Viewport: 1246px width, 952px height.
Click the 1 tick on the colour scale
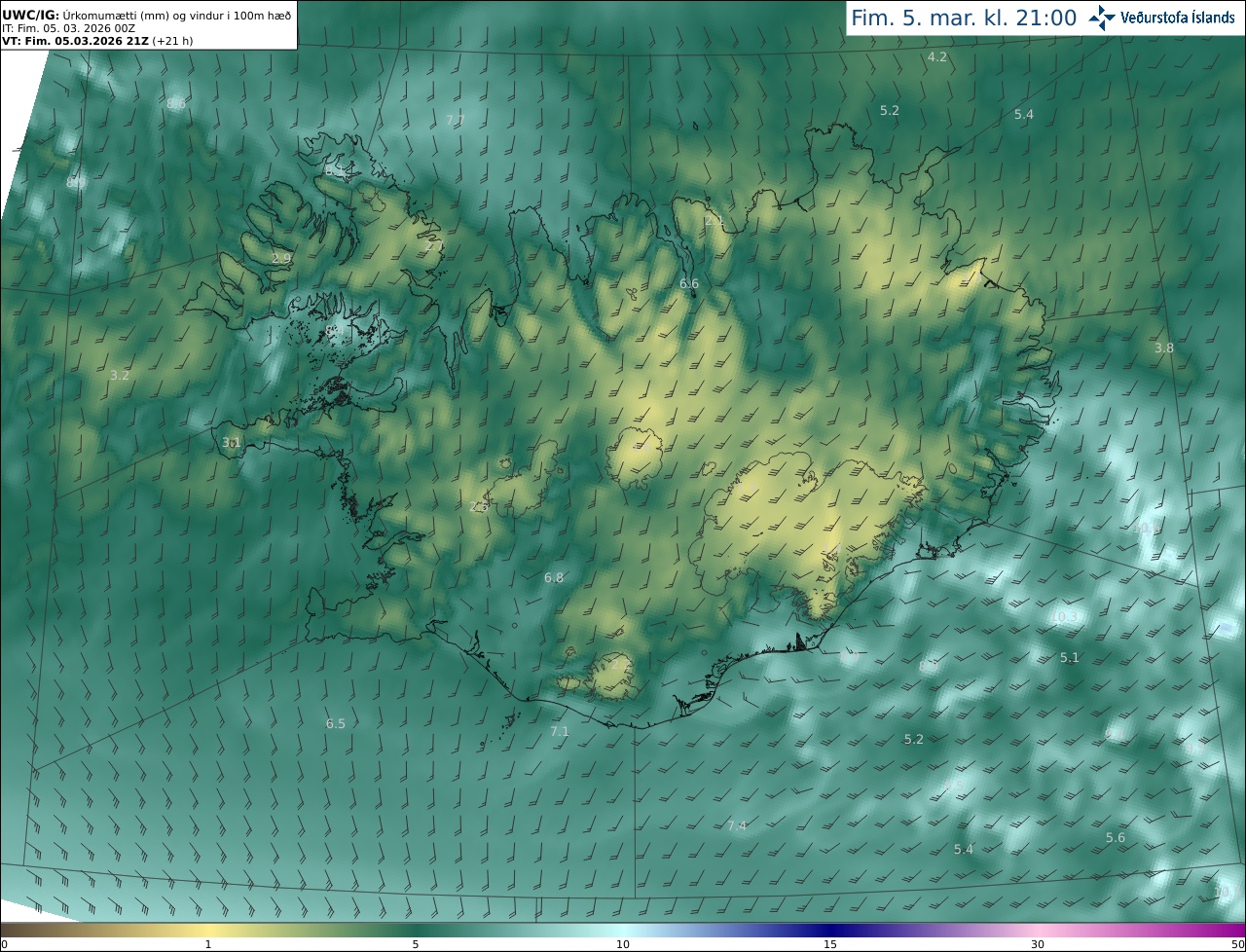pyautogui.click(x=207, y=944)
